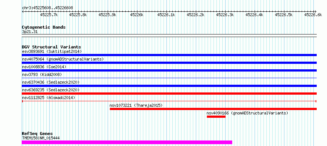Click the 45226k ruler tick

tap(137, 15)
